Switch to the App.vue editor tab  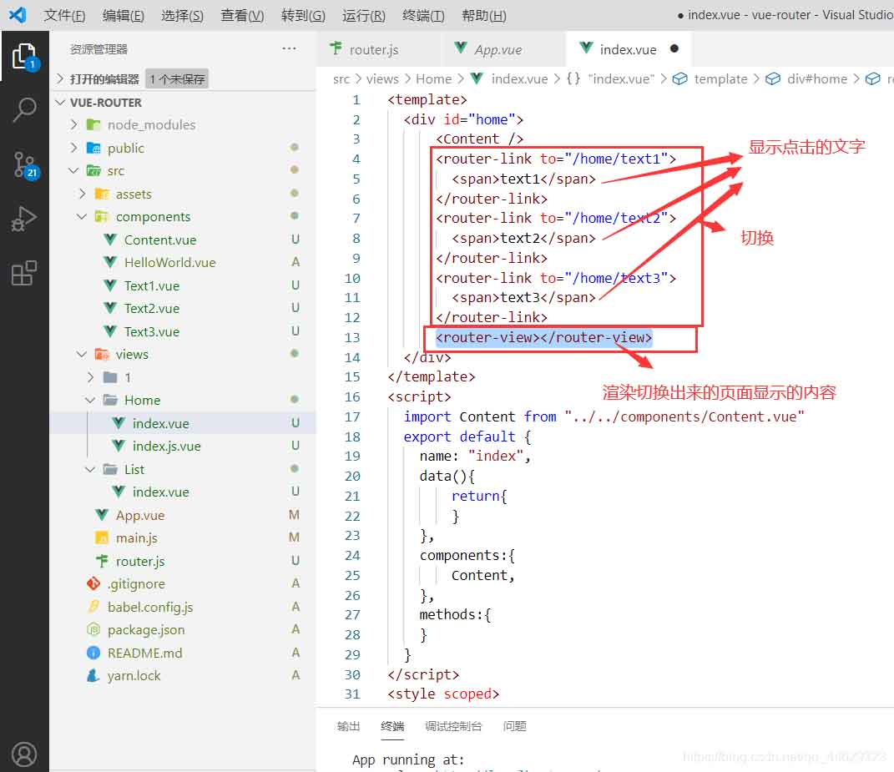point(503,49)
